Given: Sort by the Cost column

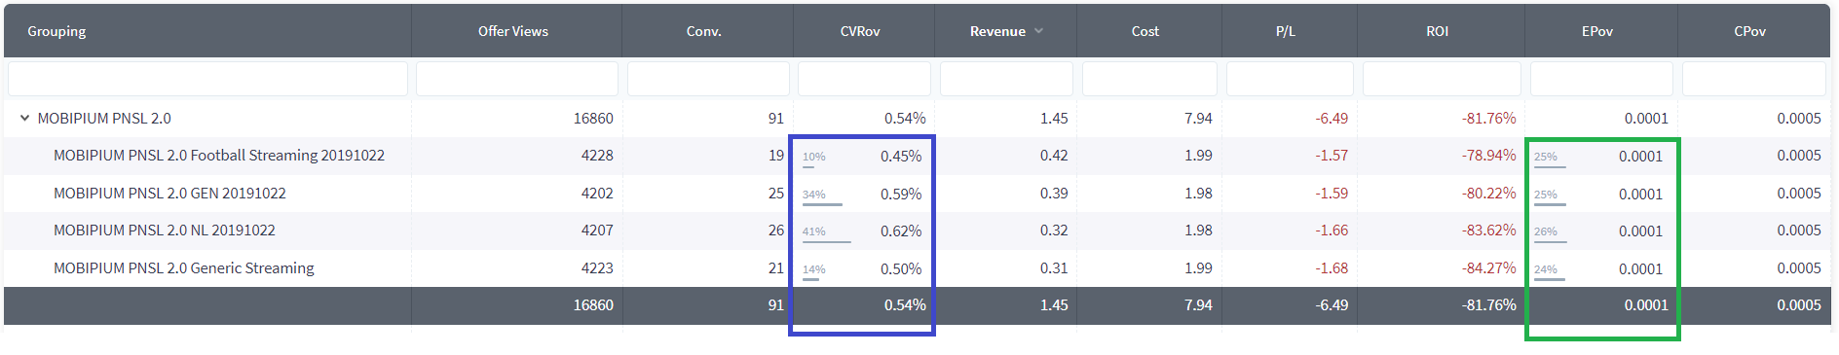Looking at the screenshot, I should pyautogui.click(x=1145, y=31).
